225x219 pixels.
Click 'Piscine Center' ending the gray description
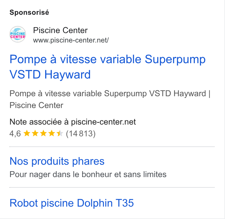[x=36, y=105]
